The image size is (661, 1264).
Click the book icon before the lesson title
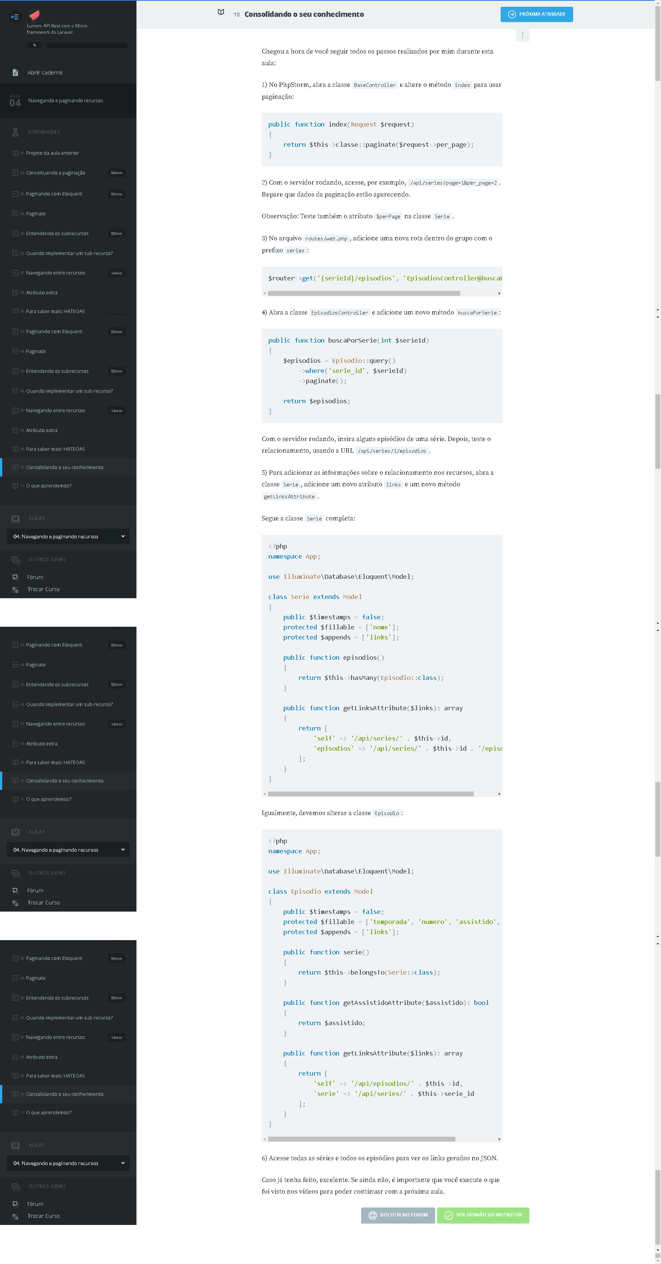221,13
